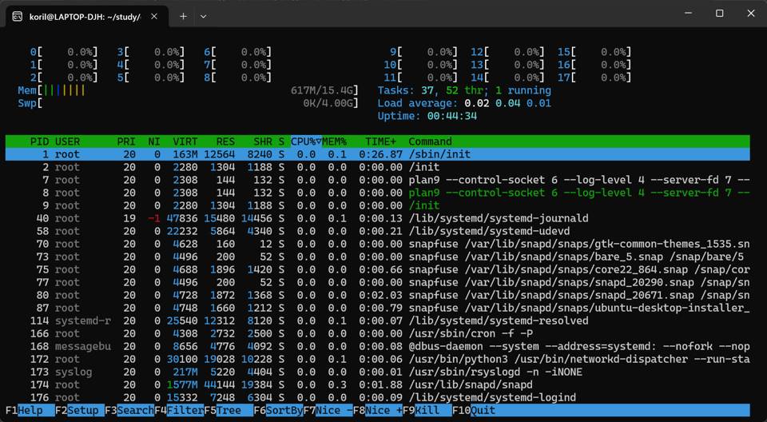
Task: Sort by the MEM% column header
Action: click(334, 141)
